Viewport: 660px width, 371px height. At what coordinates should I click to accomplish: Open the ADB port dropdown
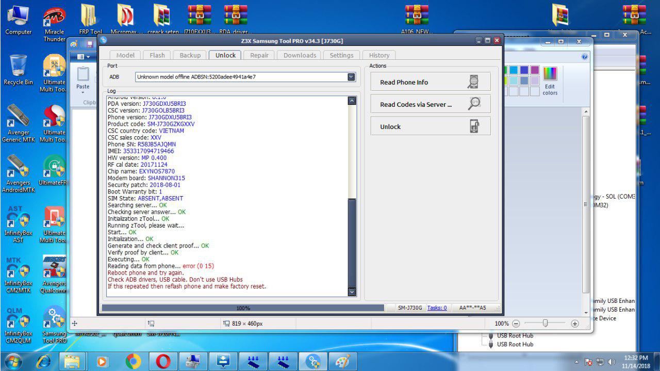click(x=351, y=77)
